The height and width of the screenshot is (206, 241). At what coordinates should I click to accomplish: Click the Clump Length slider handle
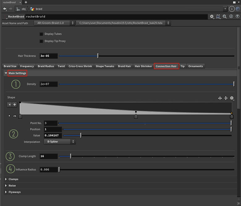[71, 156]
